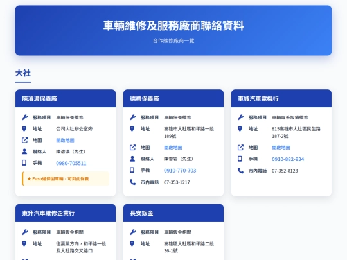
Task: Click the external-link map icon in 德禮保養廠 card
Action: 132,148
